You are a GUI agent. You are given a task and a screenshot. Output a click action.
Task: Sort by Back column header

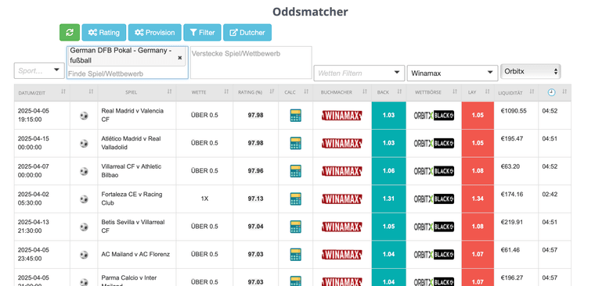point(388,92)
